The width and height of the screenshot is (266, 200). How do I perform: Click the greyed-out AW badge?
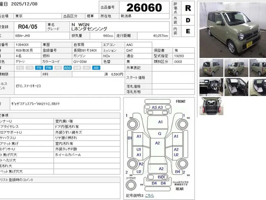click(x=58, y=68)
